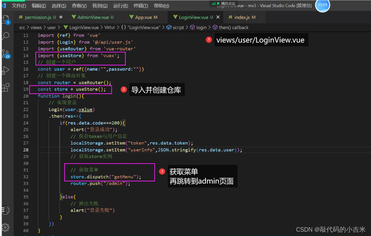The width and height of the screenshot is (371, 236).
Task: Click the login breadcrumb
Action: point(199,28)
